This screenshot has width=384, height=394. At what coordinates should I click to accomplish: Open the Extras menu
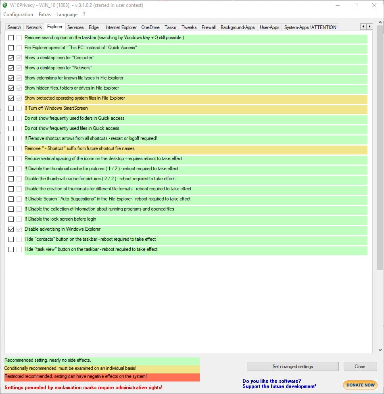point(45,15)
